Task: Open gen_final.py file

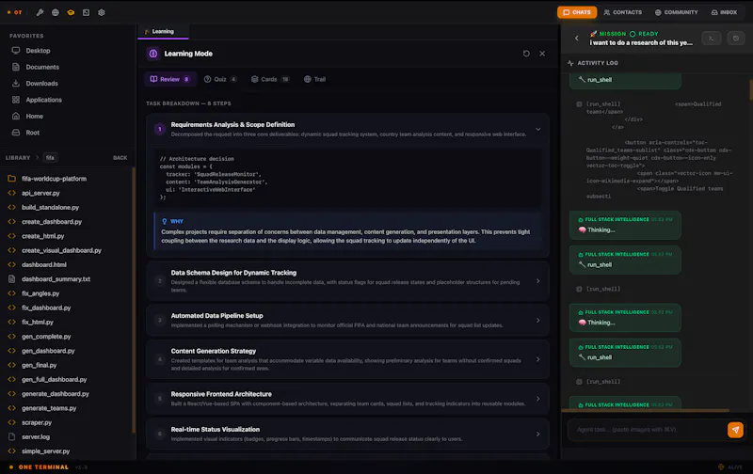Action: (39, 365)
